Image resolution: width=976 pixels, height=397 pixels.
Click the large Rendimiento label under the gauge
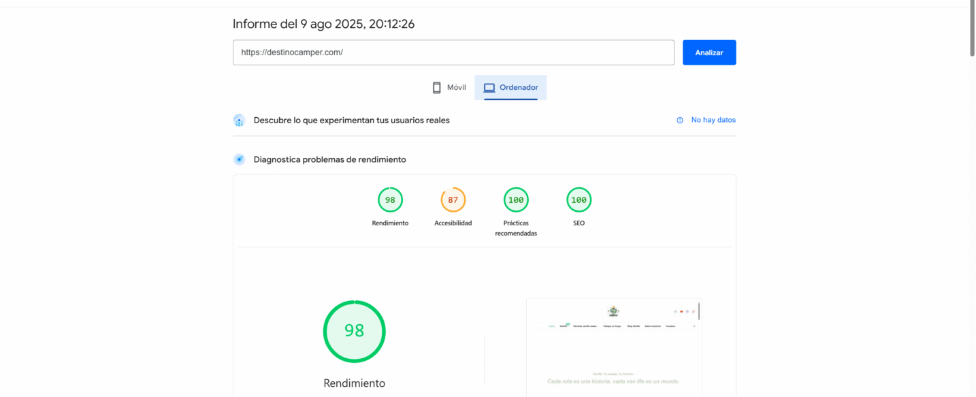tap(354, 383)
